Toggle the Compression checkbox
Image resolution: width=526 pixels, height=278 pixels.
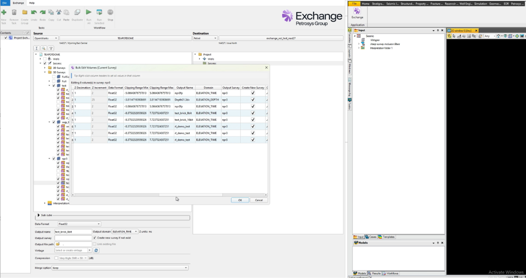point(57,258)
